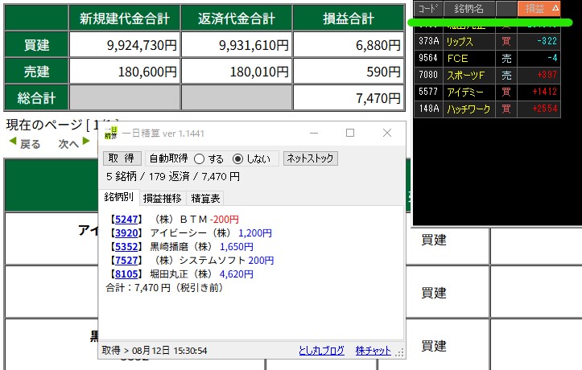582x370 pixels.
Task: Click the 戻る left arrow icon
Action: [13, 142]
